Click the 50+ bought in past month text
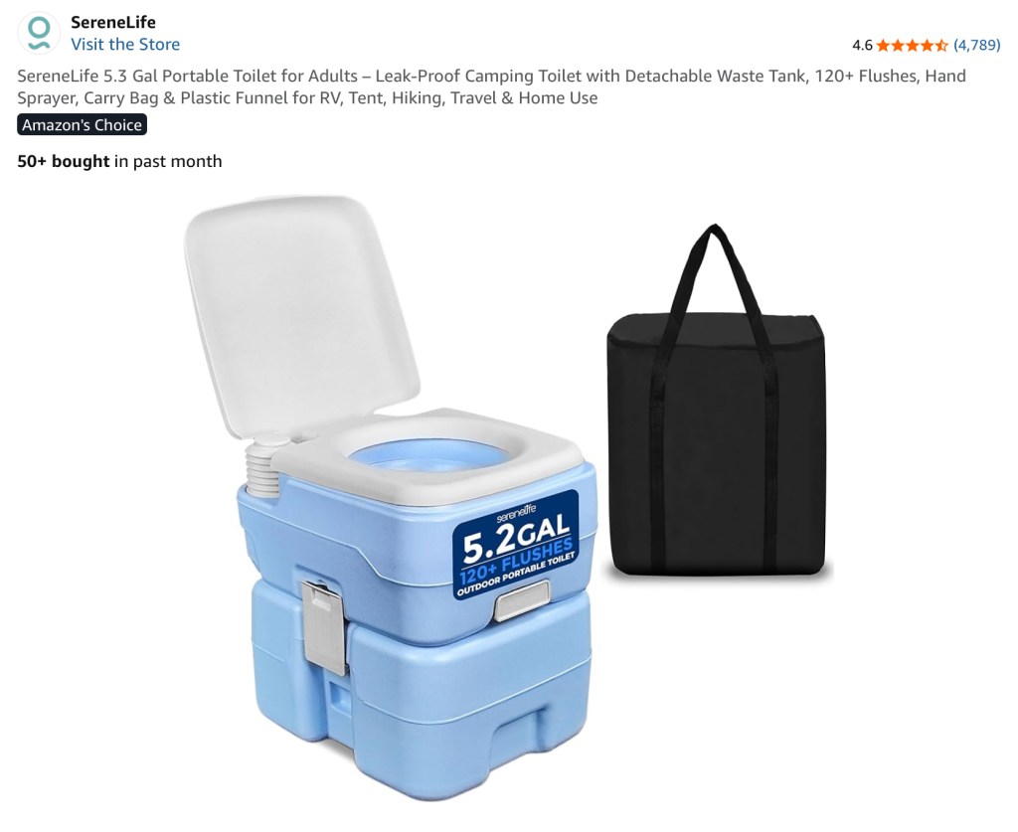The height and width of the screenshot is (832, 1018). tap(119, 161)
